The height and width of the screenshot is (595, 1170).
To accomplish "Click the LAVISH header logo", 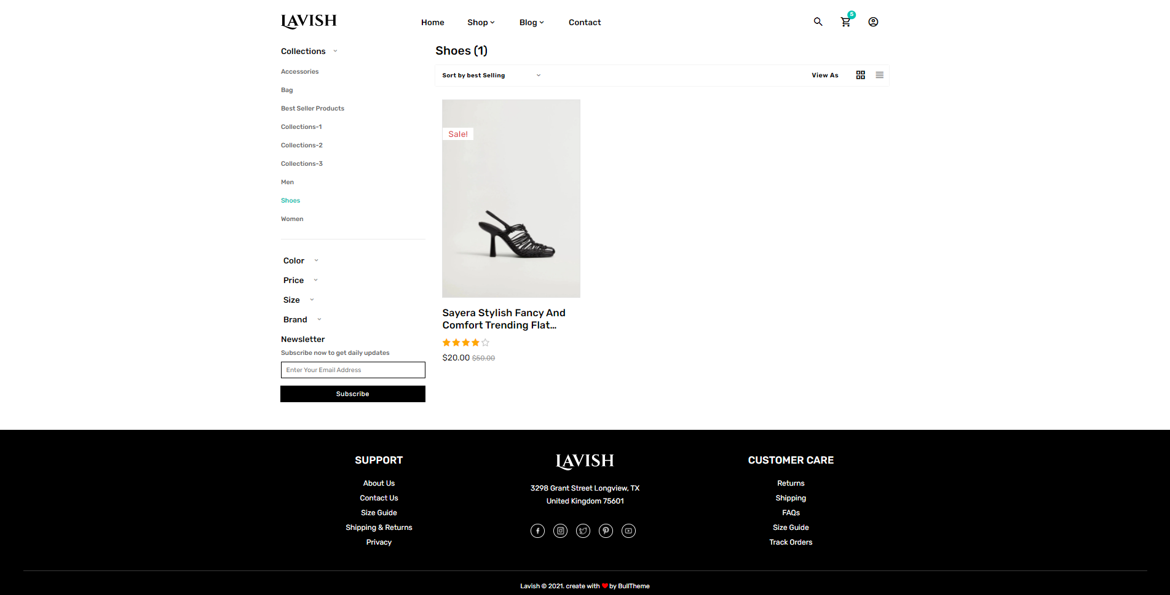I will (309, 21).
